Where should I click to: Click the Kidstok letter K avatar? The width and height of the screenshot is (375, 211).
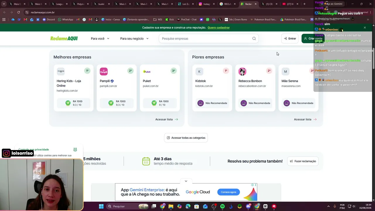[199, 72]
